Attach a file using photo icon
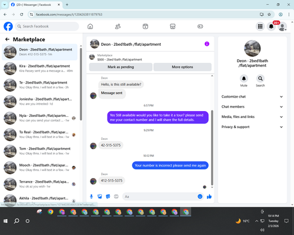This screenshot has height=235, width=294. pos(100,196)
